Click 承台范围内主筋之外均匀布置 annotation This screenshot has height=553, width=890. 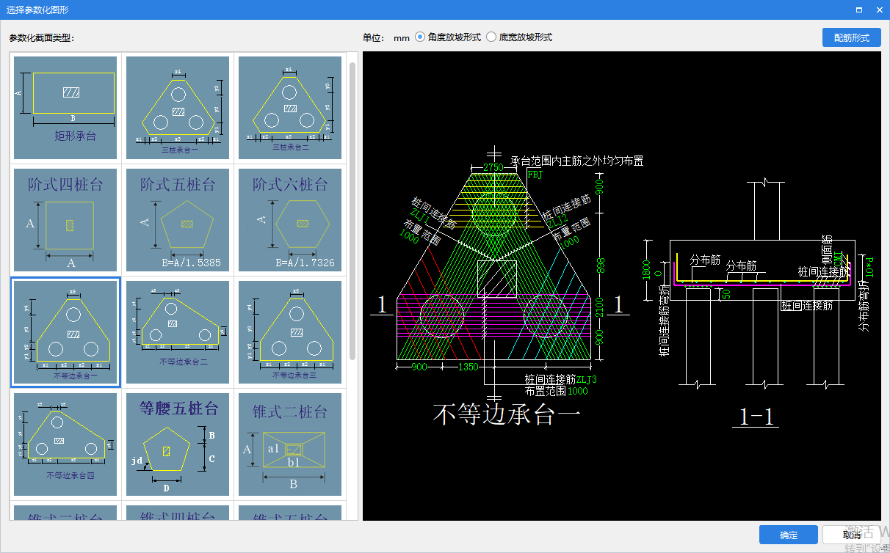coord(577,160)
